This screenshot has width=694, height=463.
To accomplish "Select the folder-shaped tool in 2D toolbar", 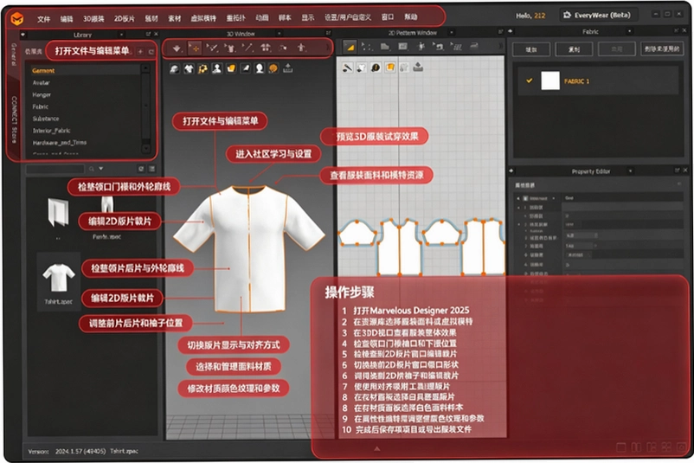I will (384, 47).
